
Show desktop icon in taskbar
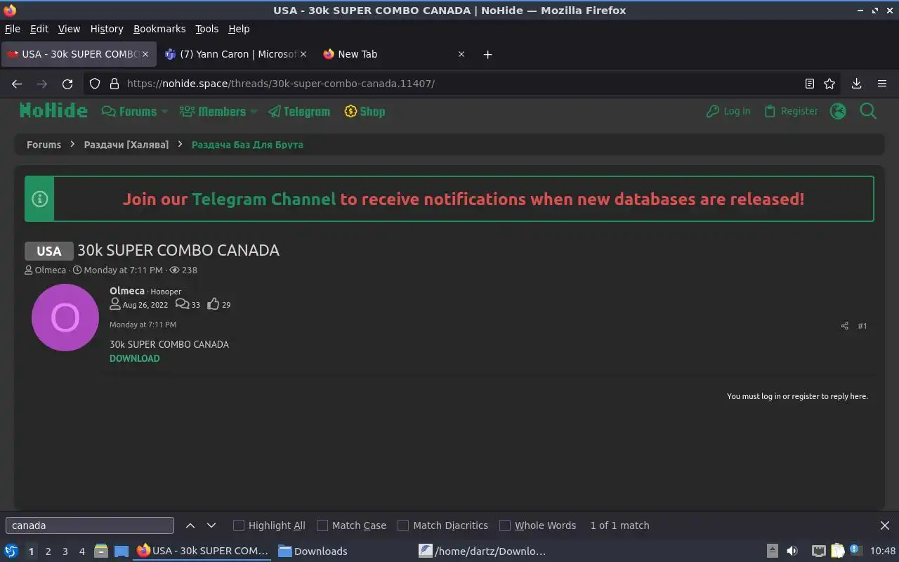pyautogui.click(x=122, y=551)
